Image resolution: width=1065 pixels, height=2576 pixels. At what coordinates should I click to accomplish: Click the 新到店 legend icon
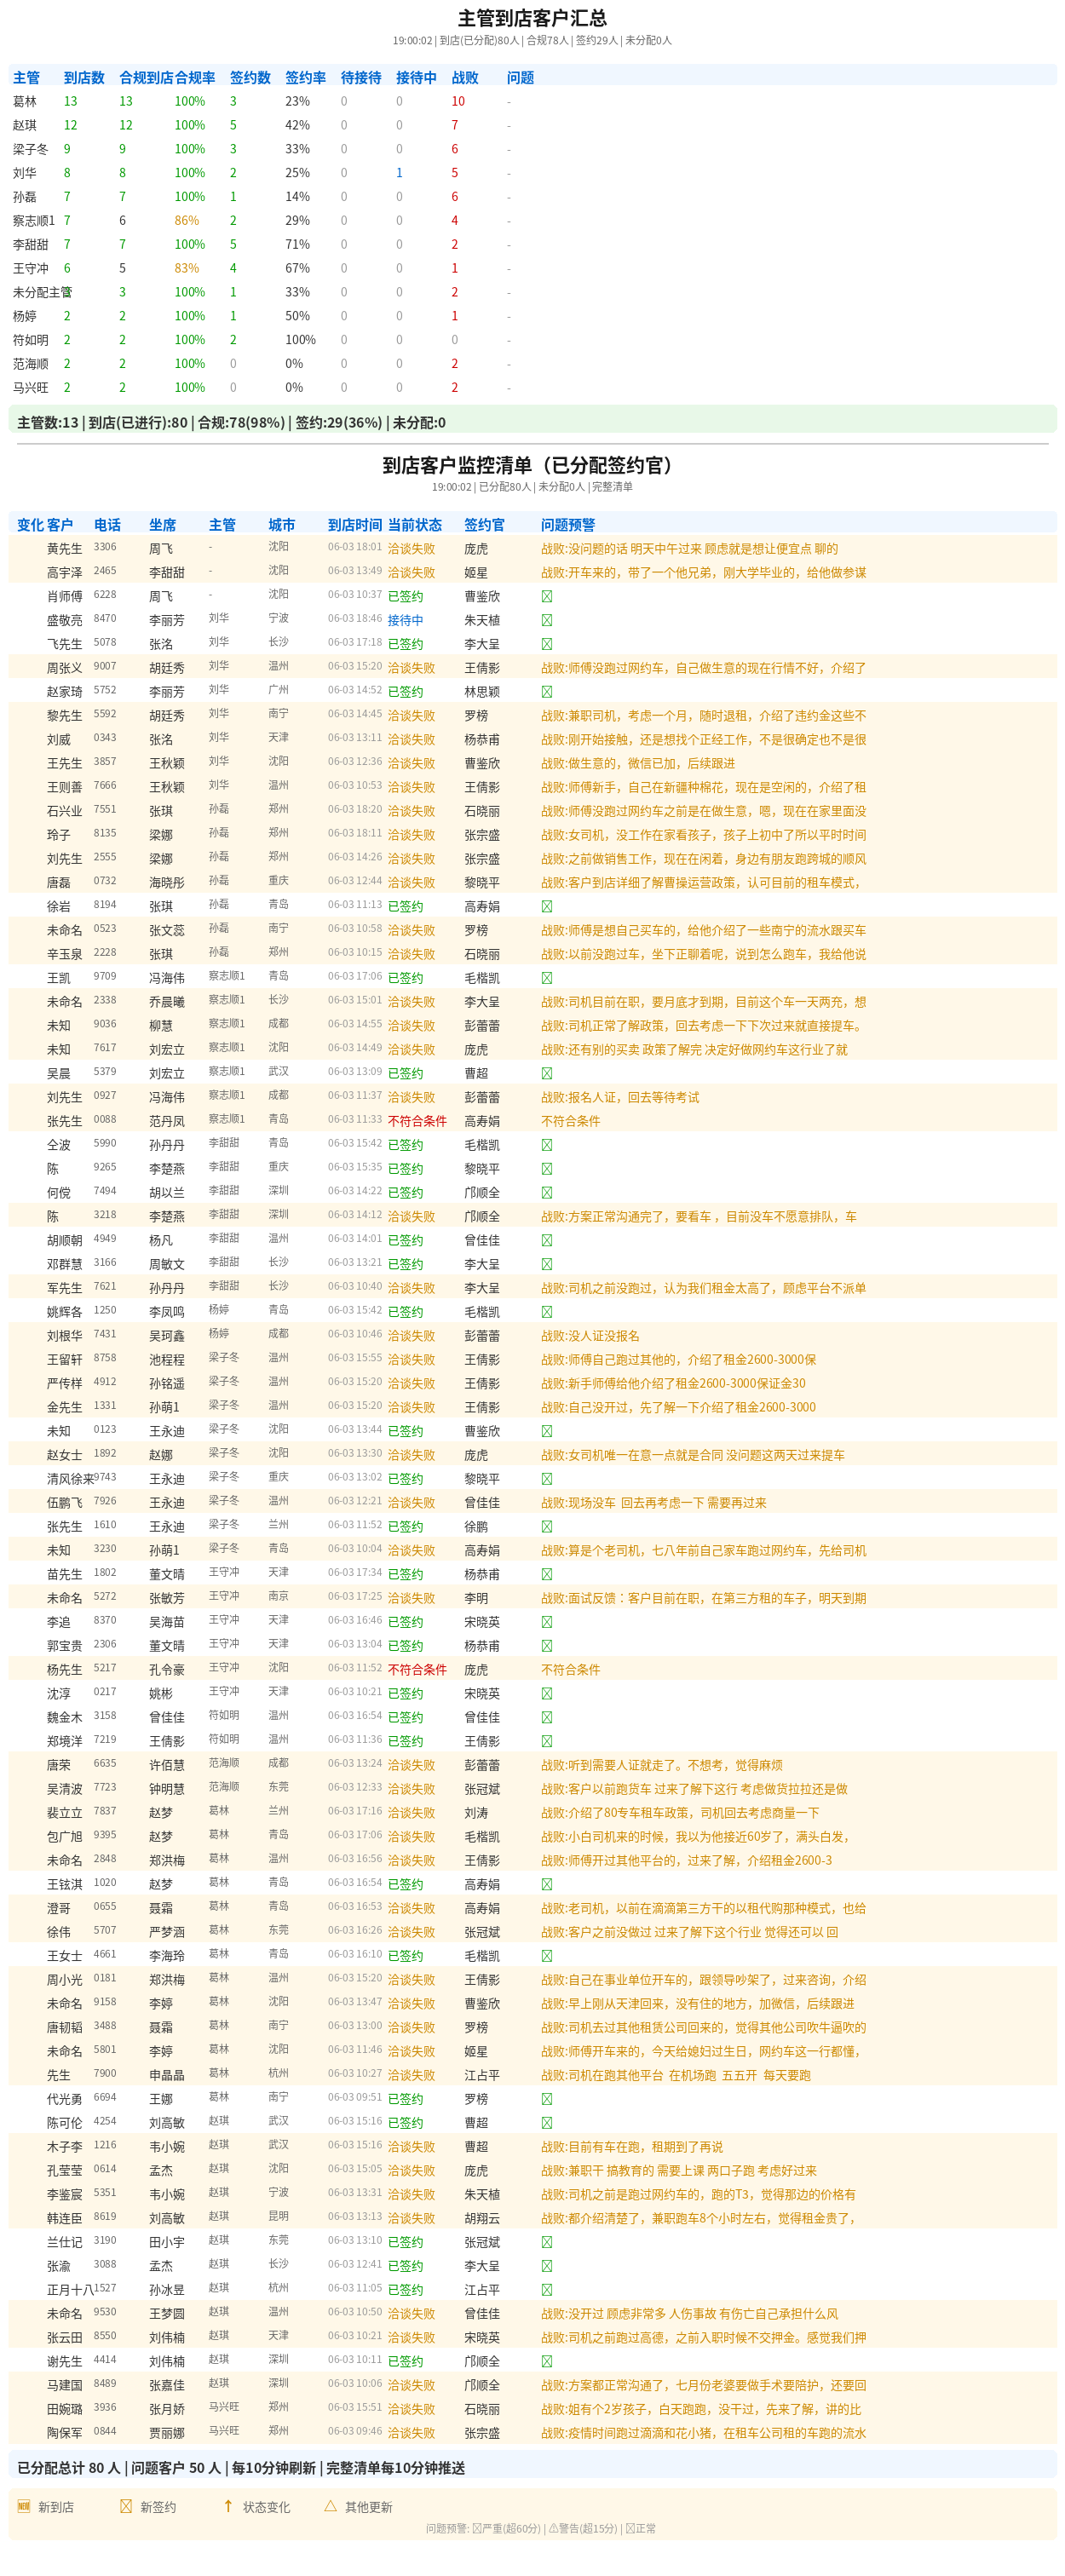(24, 2505)
